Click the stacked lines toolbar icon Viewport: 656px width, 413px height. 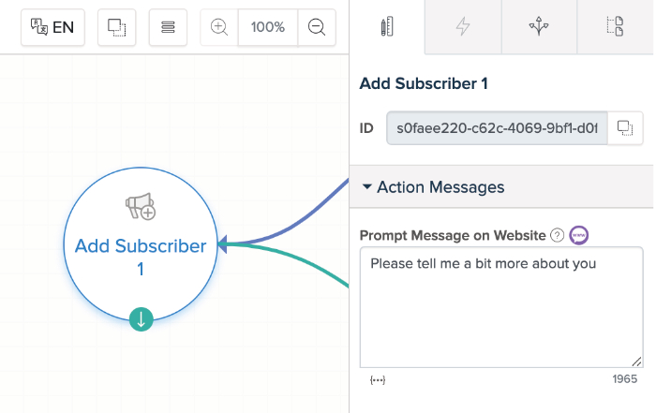pos(168,27)
